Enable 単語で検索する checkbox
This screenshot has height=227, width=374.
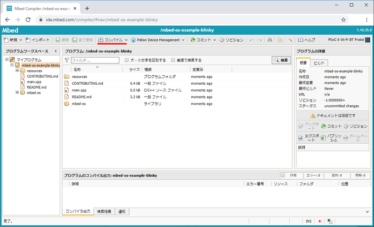[173, 60]
